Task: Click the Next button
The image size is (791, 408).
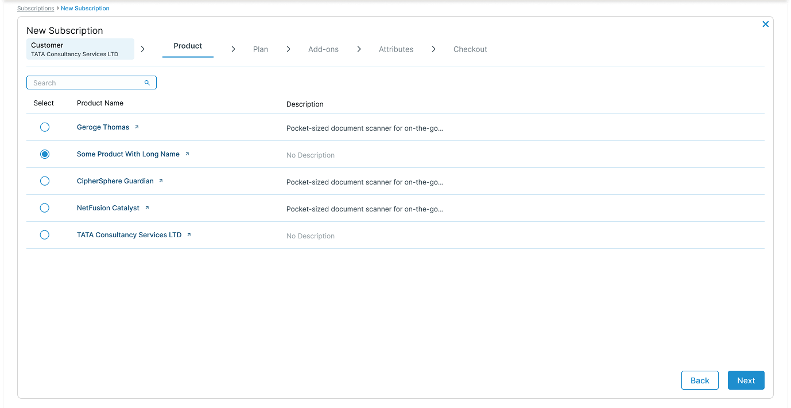Action: [x=746, y=380]
